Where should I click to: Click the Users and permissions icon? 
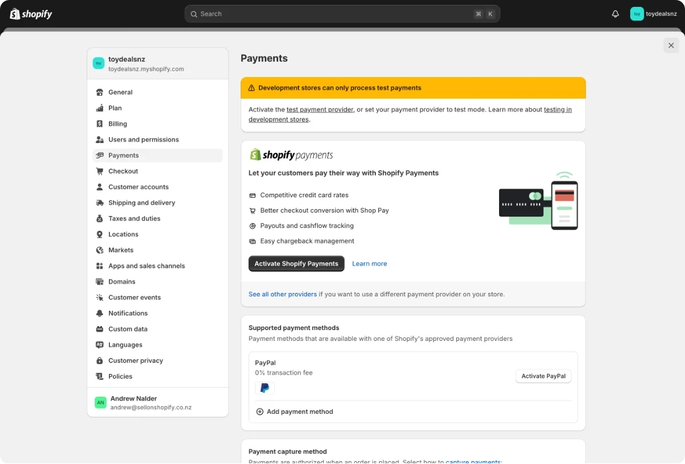[x=100, y=140]
